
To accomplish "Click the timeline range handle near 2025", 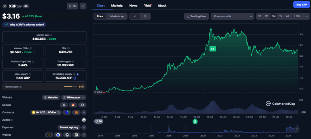I will pos(297,129).
